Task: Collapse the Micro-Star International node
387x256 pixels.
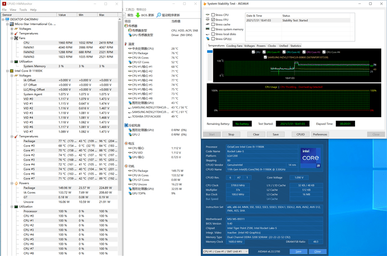Action: [7, 24]
